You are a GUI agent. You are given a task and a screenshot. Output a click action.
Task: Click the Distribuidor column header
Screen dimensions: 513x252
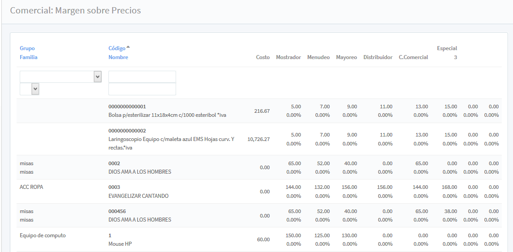pyautogui.click(x=378, y=57)
